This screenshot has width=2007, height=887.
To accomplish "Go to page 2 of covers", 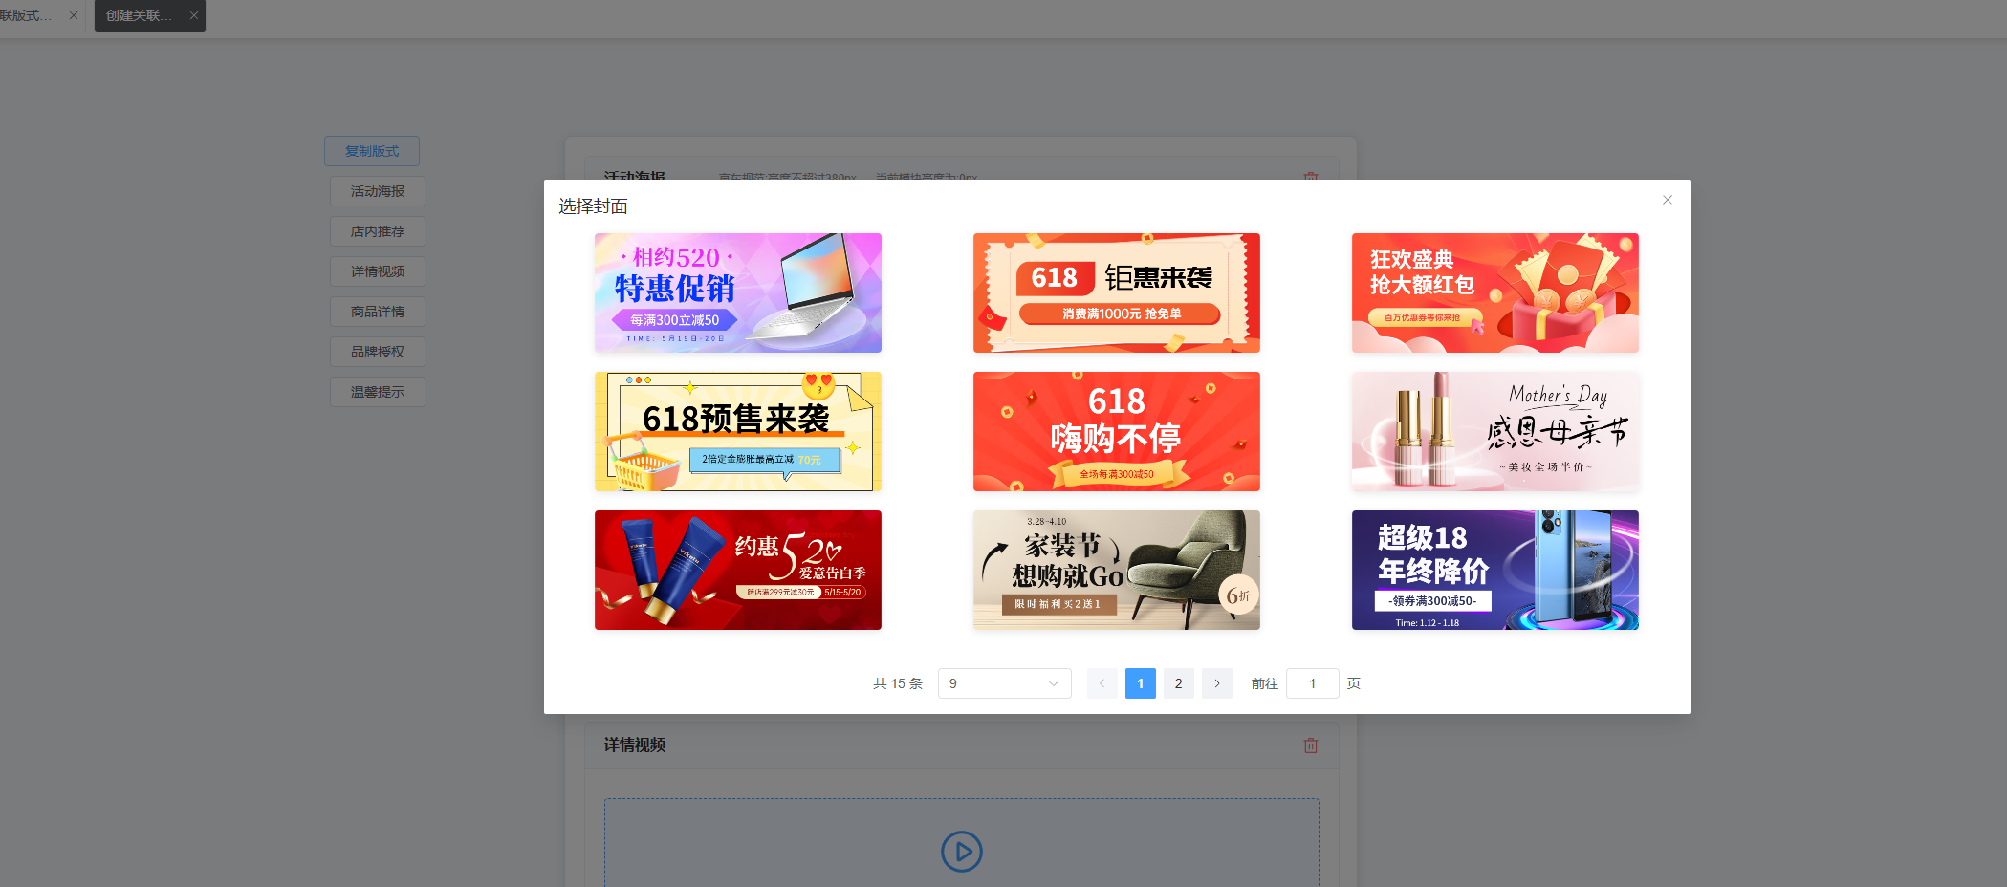I will coord(1178,683).
